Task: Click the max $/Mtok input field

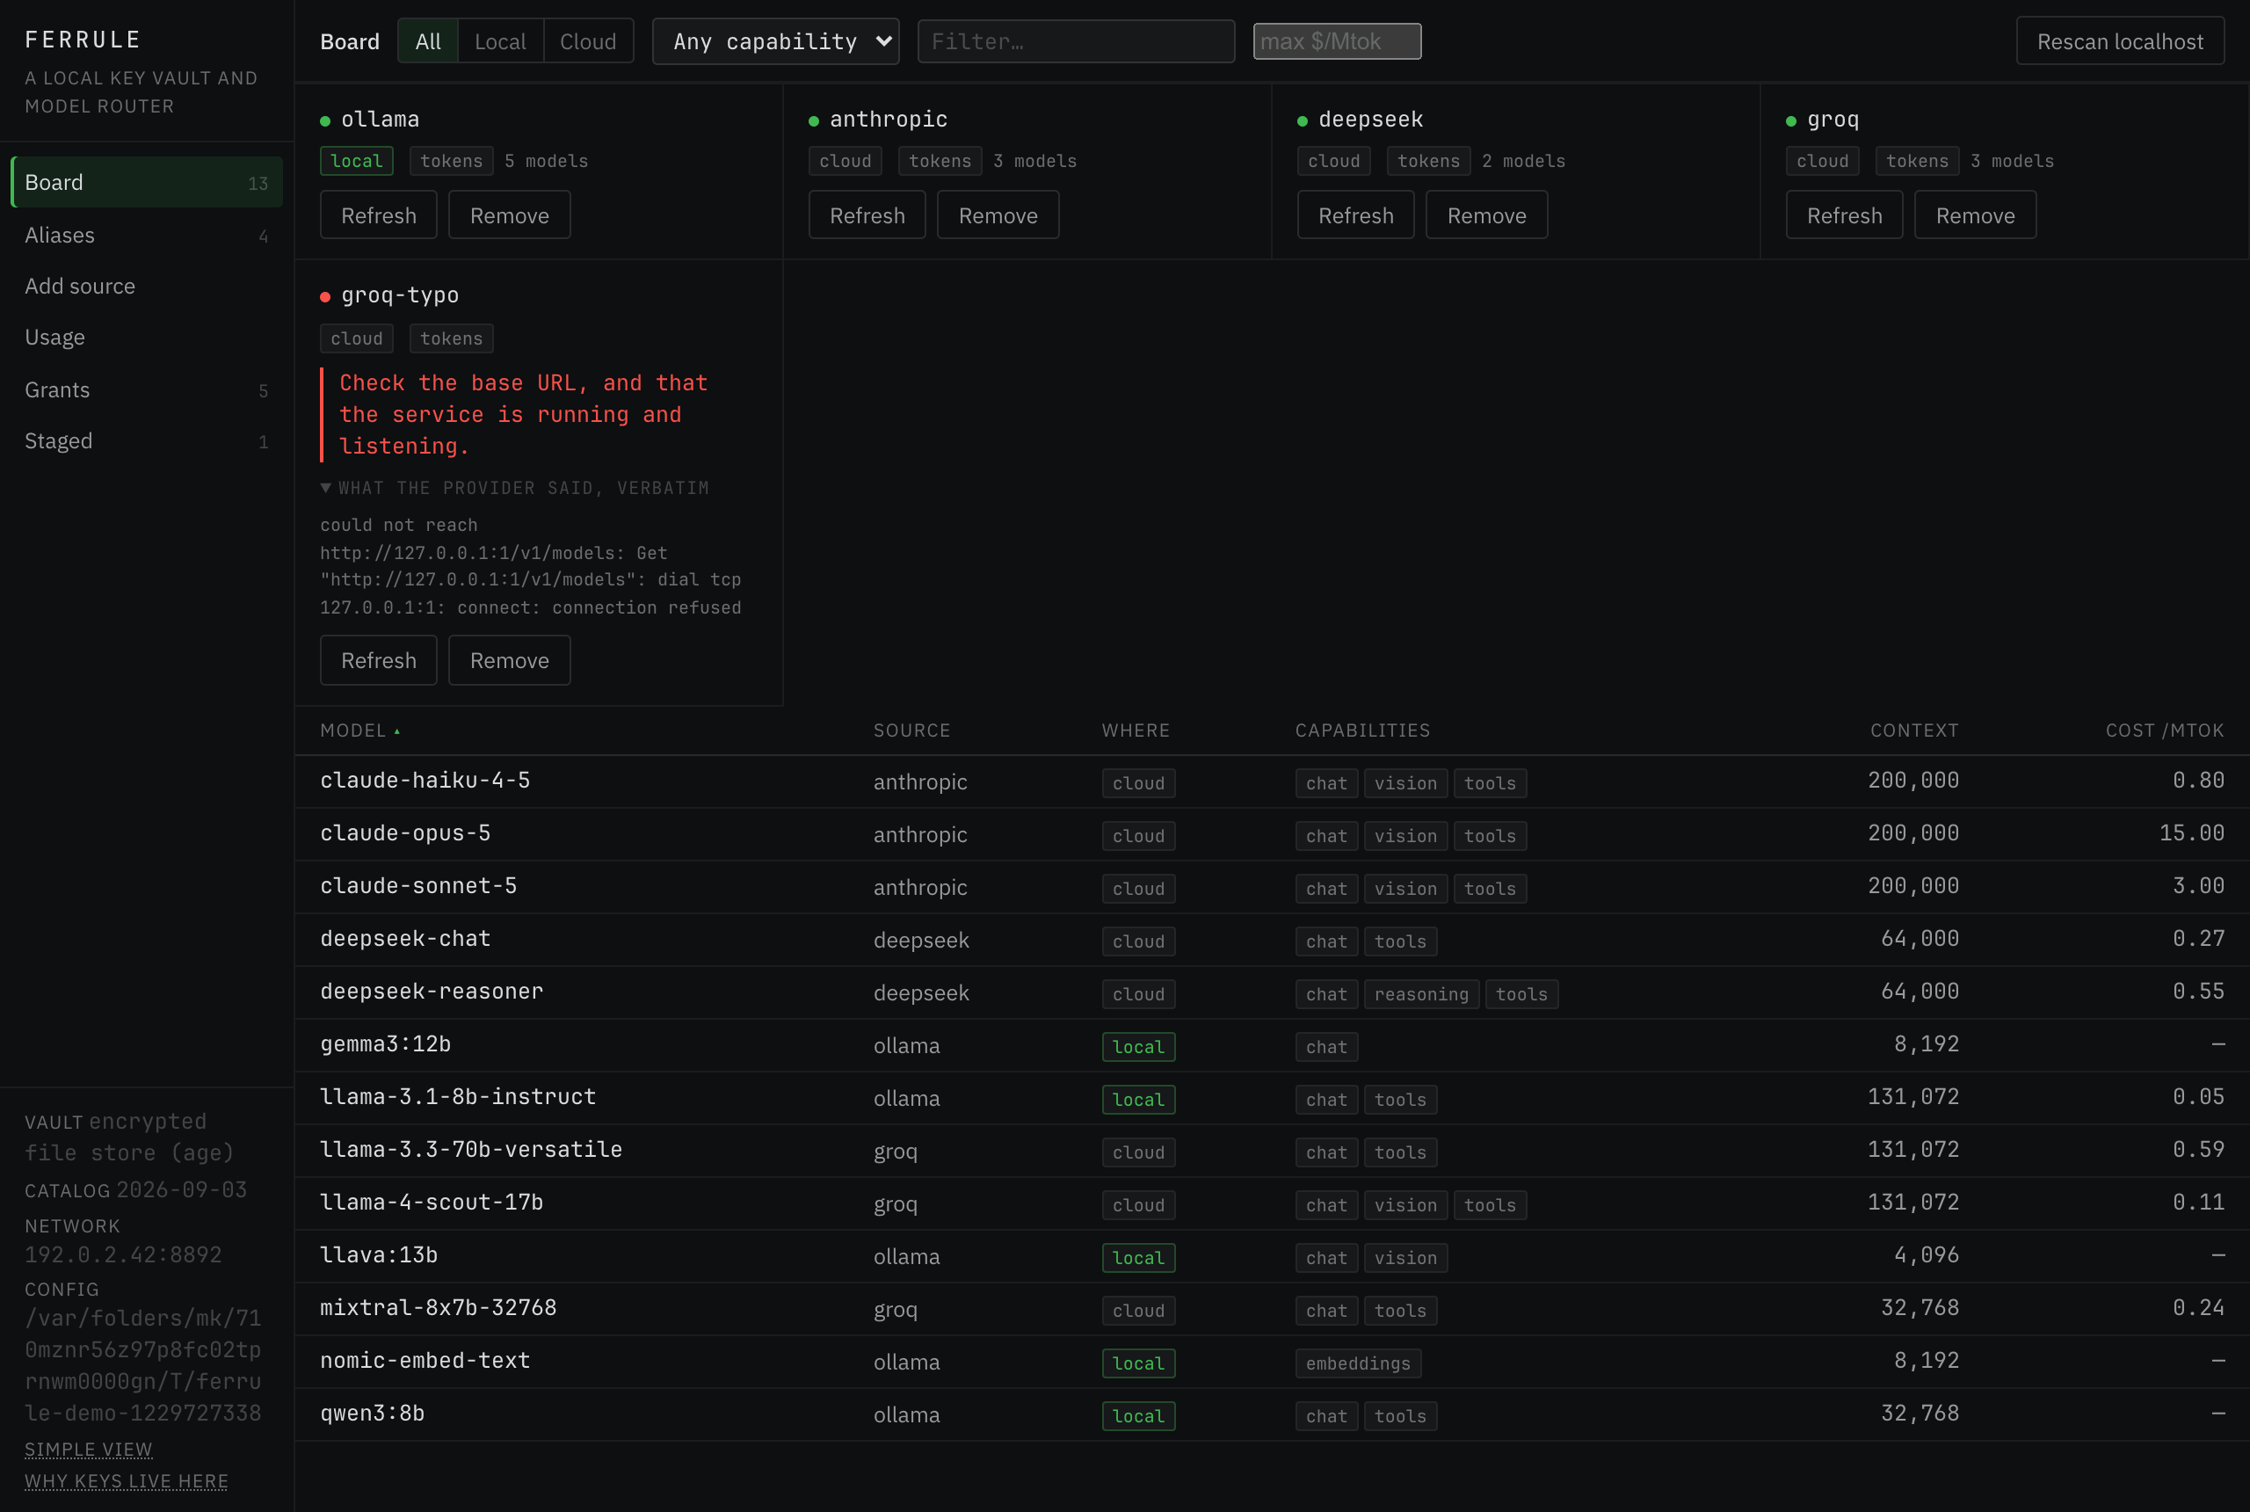Action: click(1336, 41)
